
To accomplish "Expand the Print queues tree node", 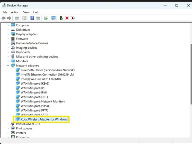I will pos(8,128).
